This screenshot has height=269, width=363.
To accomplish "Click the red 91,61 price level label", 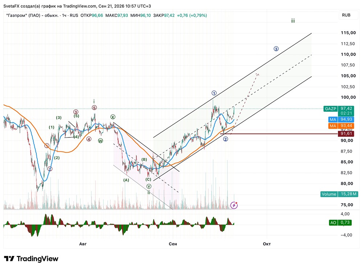I will coord(346,134).
